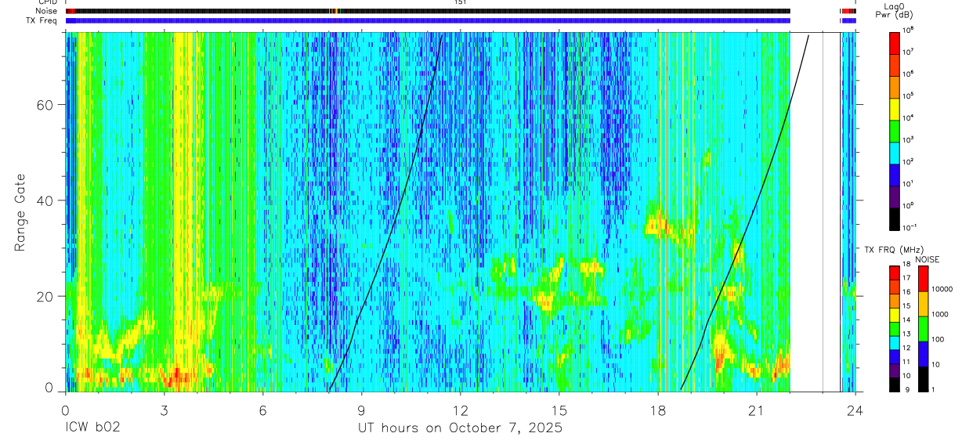Viewport: 962px width, 444px height.
Task: Click the "Noise" row label at top left
Action: click(47, 11)
